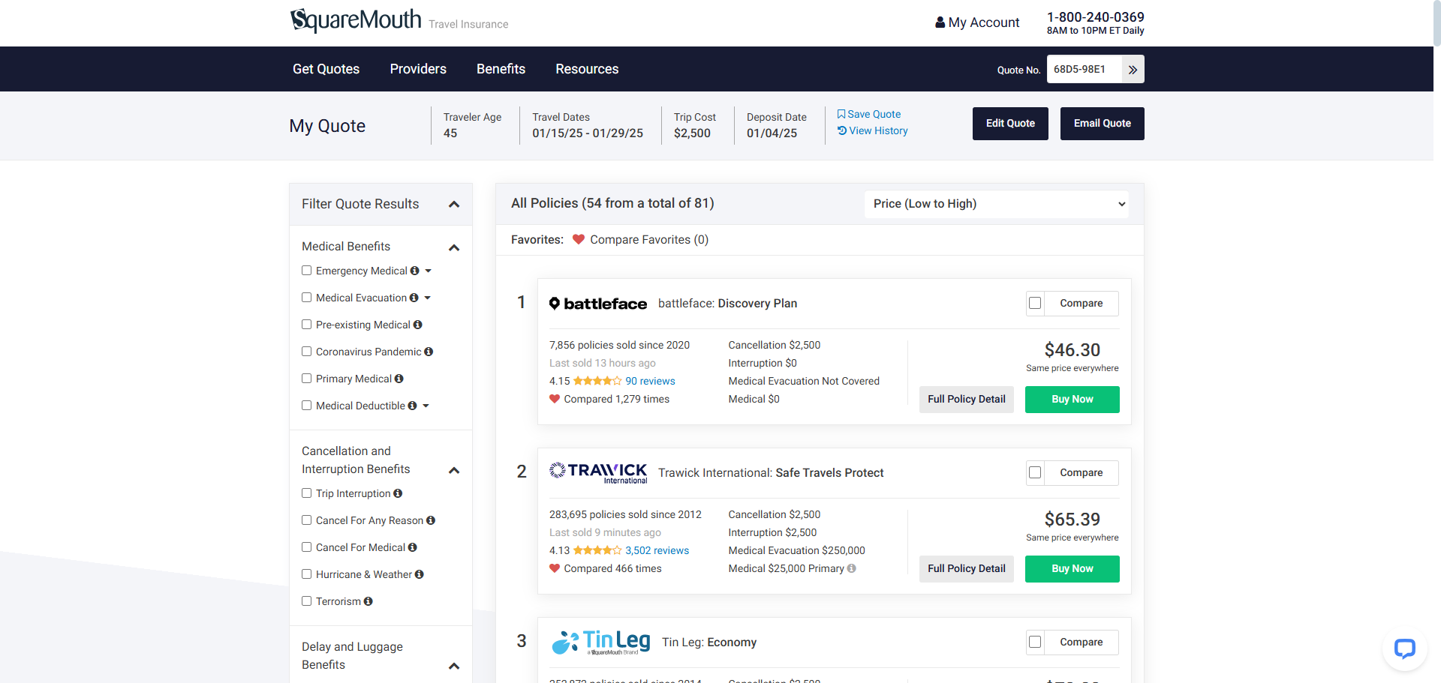Click info icon next to Medical $25,000 Primary
This screenshot has width=1441, height=683.
tap(852, 568)
